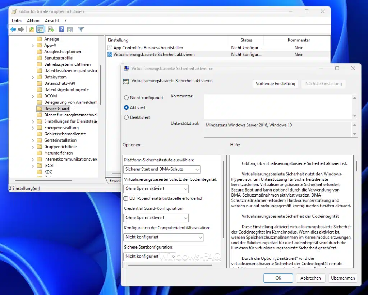The height and width of the screenshot is (295, 368).
Task: Click the Forward navigation arrow in the toolbar
Action: 21,29
